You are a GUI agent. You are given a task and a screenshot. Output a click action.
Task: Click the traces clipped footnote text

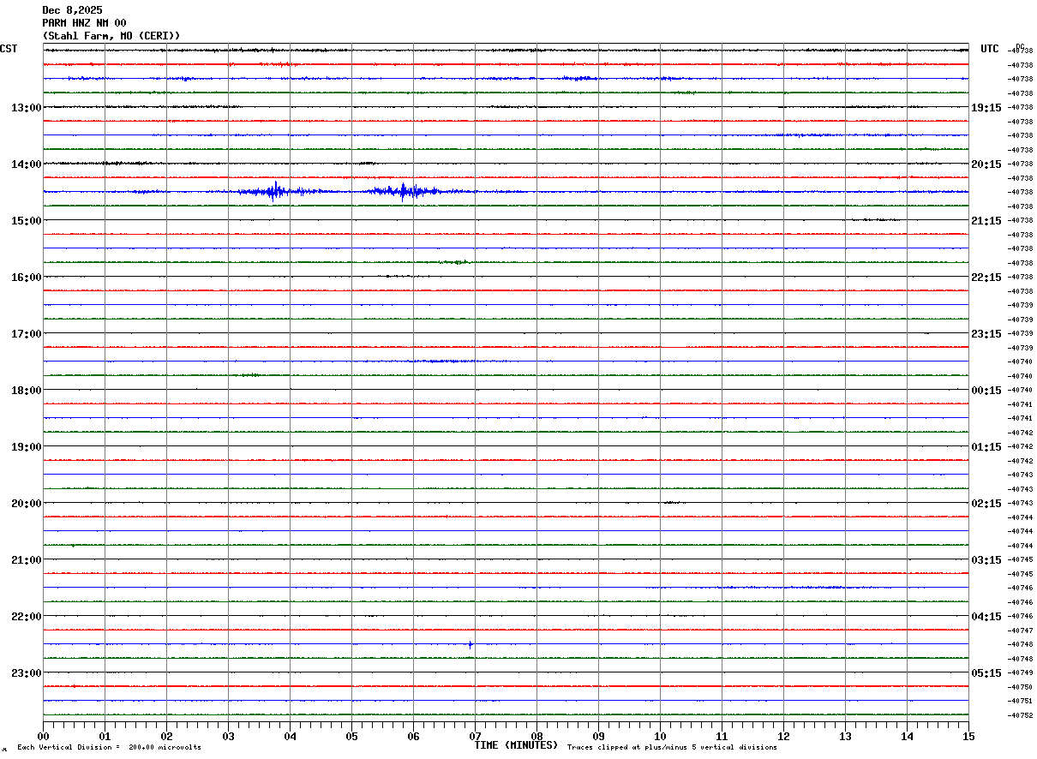point(672,747)
